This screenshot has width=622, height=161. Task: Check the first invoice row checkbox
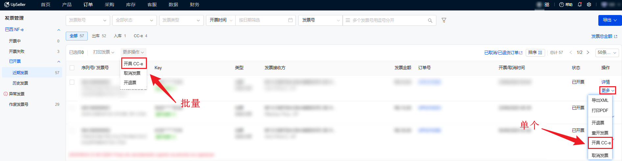[x=72, y=82]
